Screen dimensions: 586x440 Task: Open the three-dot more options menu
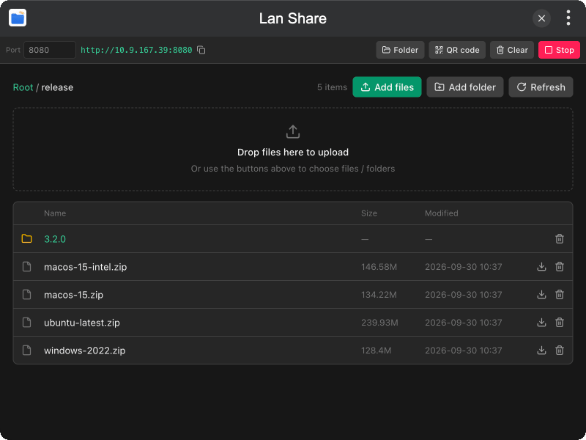coord(568,18)
